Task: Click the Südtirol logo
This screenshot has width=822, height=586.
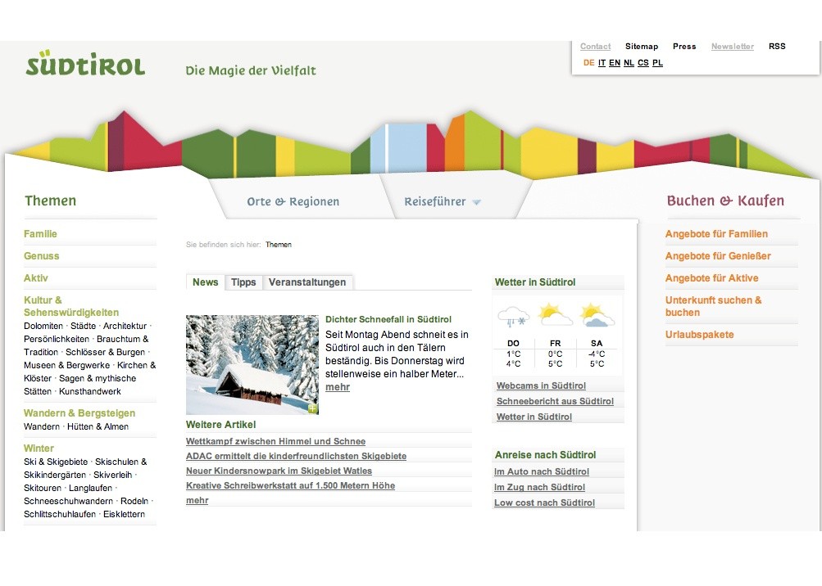Action: coord(85,64)
